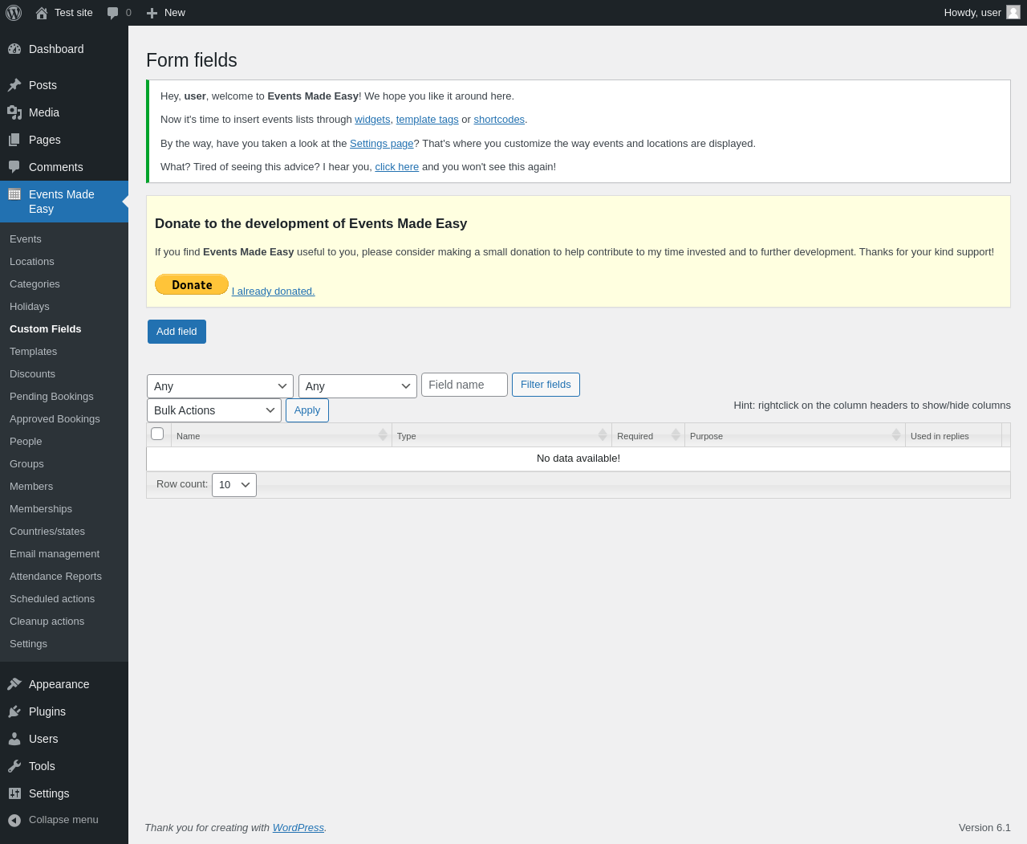Open Categories in the sidebar
The image size is (1027, 844).
35,284
